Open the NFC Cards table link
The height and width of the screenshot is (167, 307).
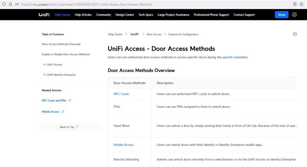coord(121,94)
